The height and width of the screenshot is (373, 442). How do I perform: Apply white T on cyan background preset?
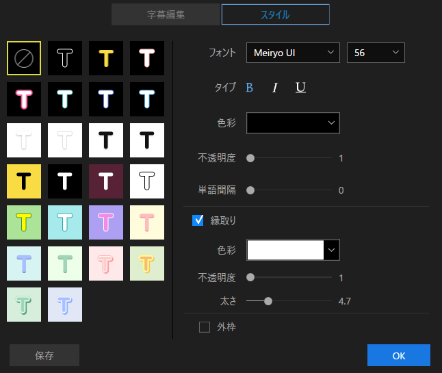[x=65, y=222]
